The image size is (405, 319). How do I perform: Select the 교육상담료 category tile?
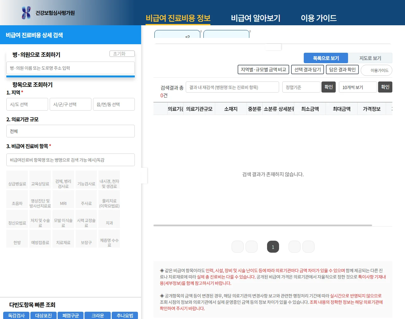[40, 180]
